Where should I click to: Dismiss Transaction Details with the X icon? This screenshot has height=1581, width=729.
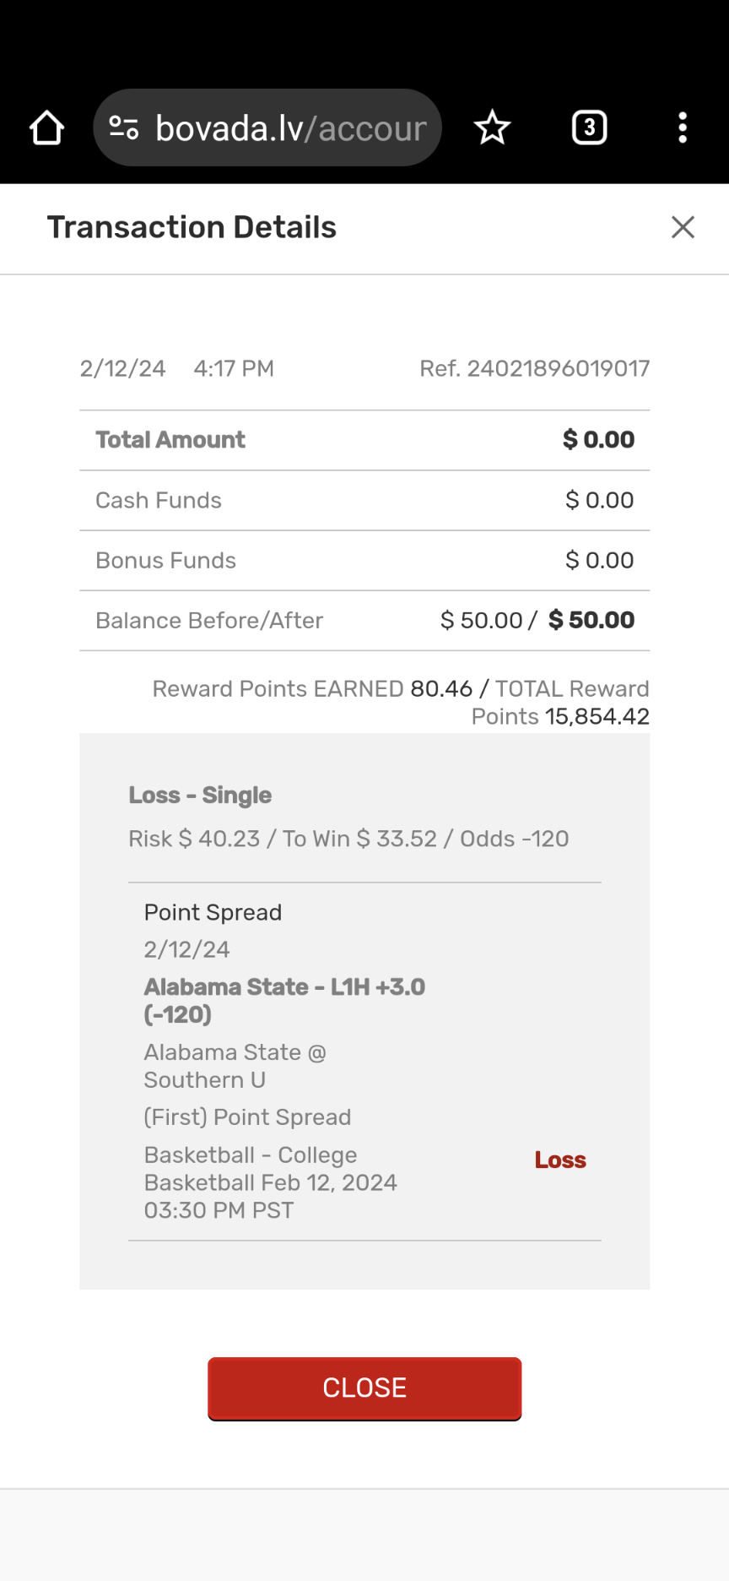[683, 227]
